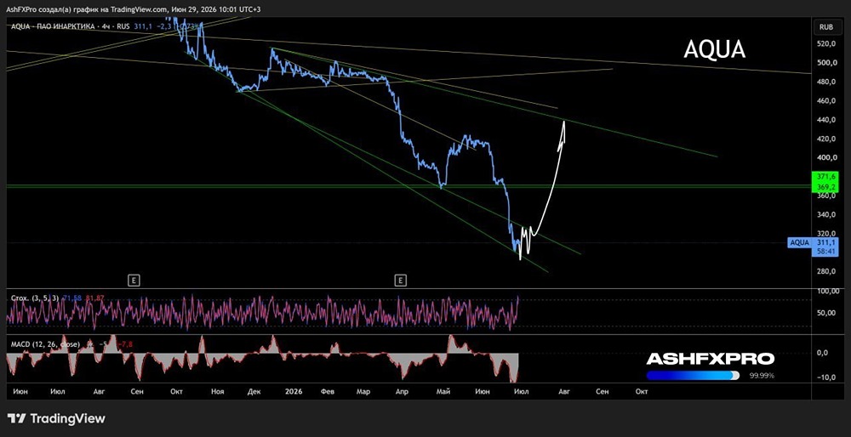Click the ASHFXPRO watermark logo
Viewport: 851px width, 437px height.
[711, 359]
